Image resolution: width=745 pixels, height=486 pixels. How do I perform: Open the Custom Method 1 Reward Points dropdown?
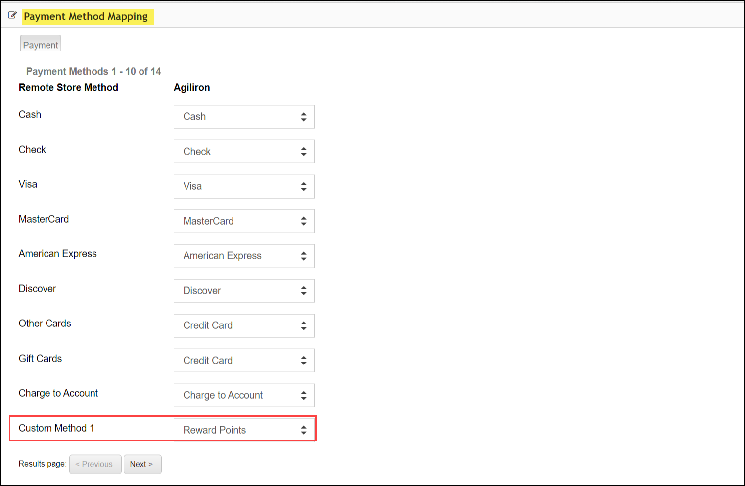click(x=244, y=430)
